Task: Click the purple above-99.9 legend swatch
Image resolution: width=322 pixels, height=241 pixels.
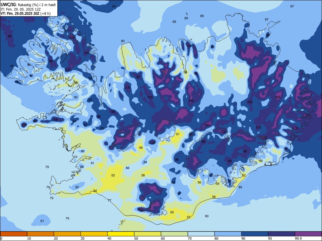Action: [308, 234]
